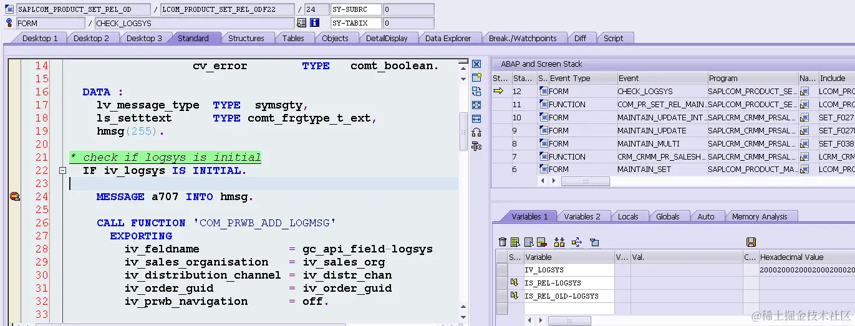Screen dimensions: 855x326
Task: Click the MAINTAIN_MULTI event cell
Action: (x=661, y=143)
